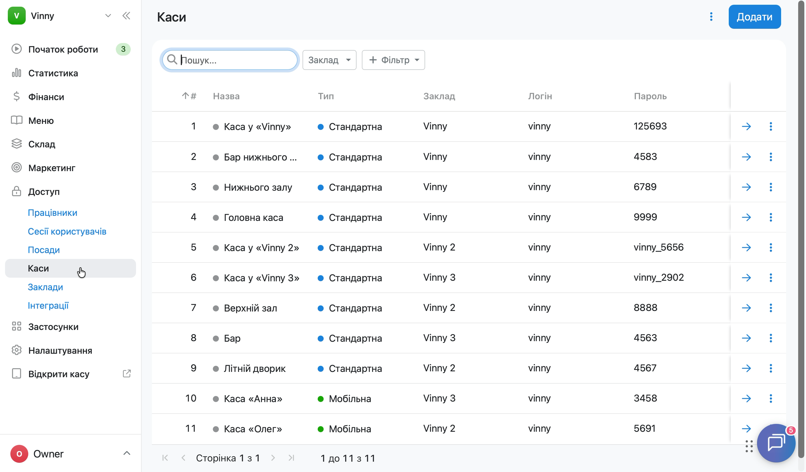The image size is (806, 472).
Task: Expand the Заклад filter dropdown
Action: tap(329, 60)
